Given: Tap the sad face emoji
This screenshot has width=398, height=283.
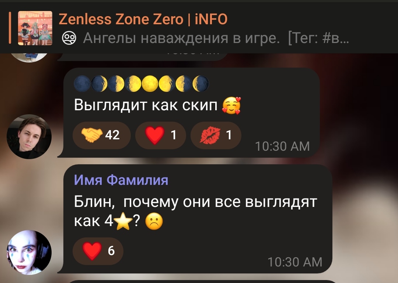Looking at the screenshot, I should tap(154, 222).
